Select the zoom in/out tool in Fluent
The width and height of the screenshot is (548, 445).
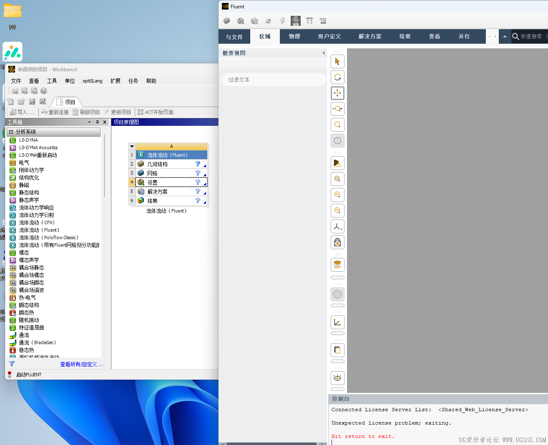(x=337, y=109)
